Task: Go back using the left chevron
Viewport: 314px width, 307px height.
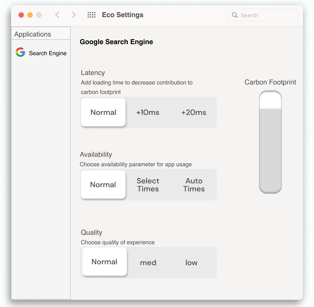Action: point(57,15)
